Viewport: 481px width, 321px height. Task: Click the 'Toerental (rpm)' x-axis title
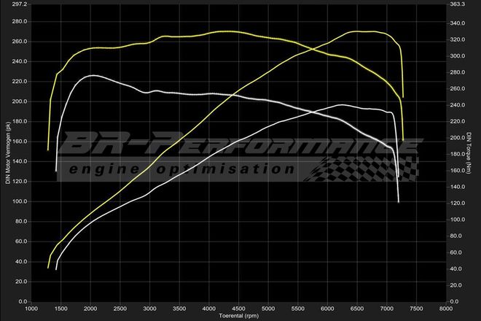[x=239, y=317]
